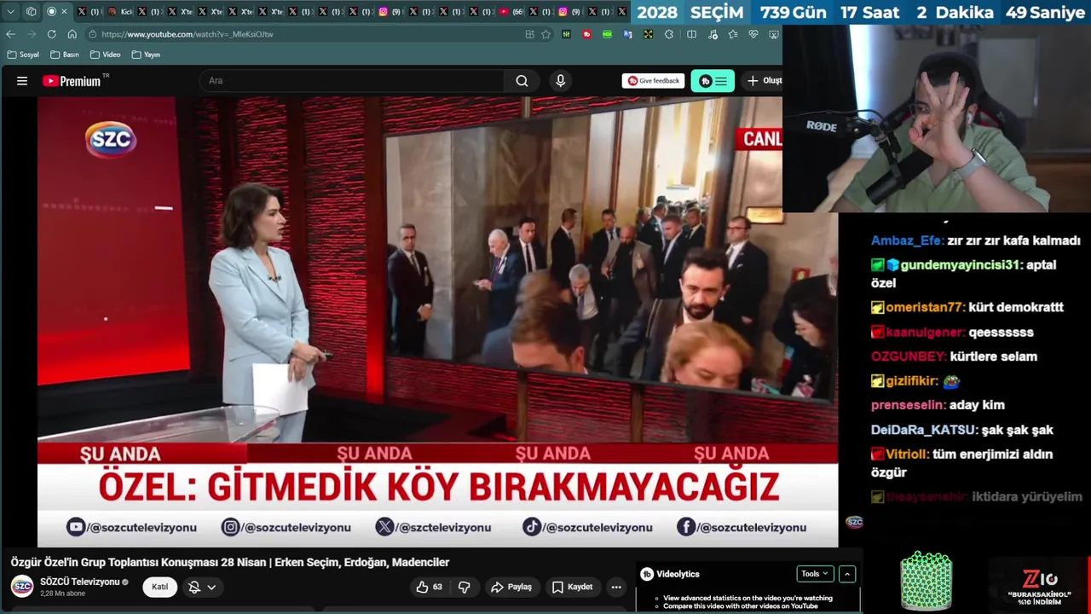This screenshot has height=614, width=1091.
Task: Click the video title text
Action: [230, 562]
